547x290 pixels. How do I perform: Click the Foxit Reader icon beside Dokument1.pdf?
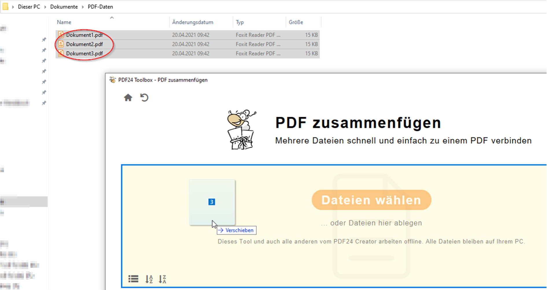coord(61,34)
